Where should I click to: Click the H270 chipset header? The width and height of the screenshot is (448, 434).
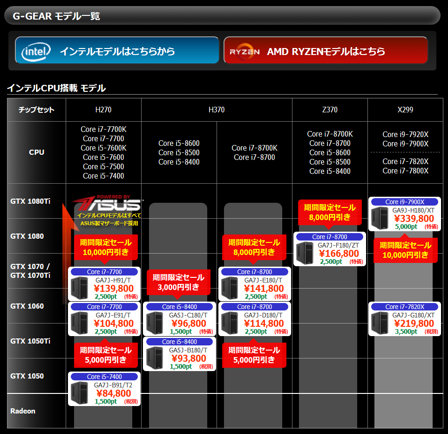click(103, 110)
